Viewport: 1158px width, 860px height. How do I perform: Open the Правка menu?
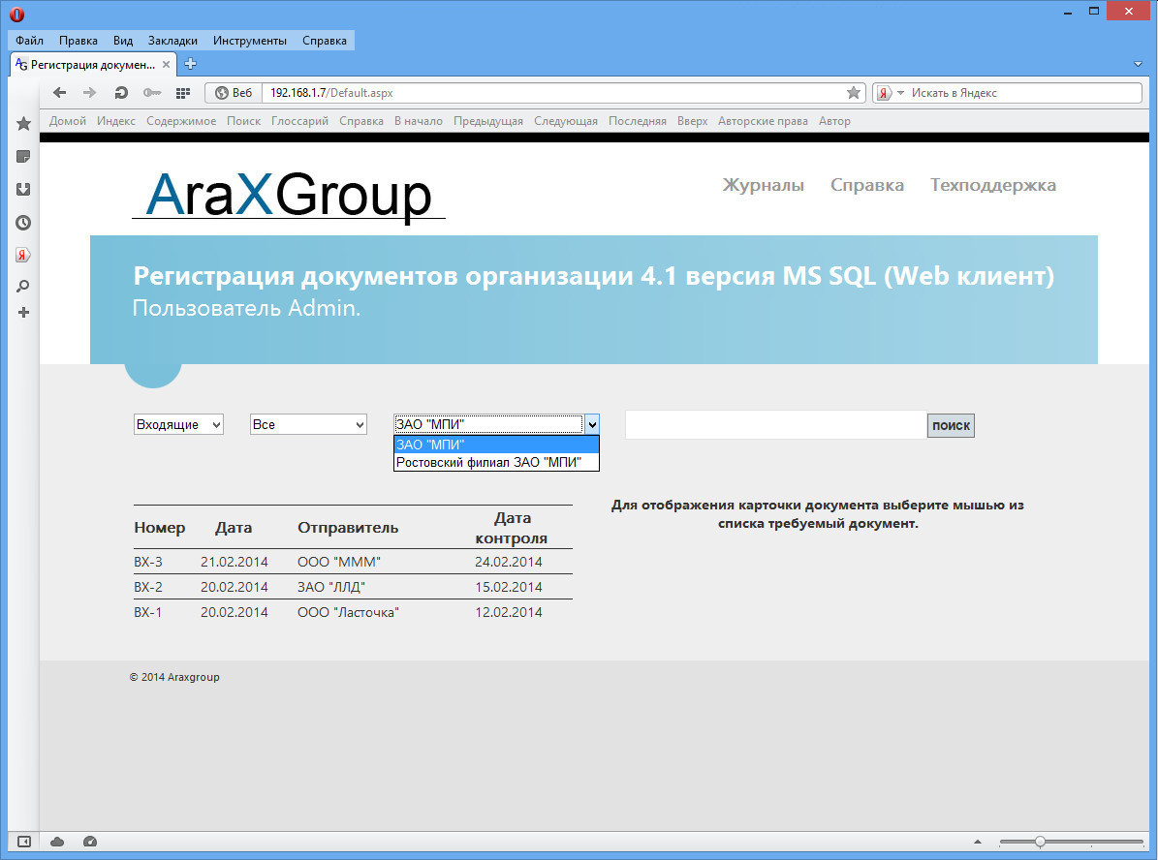click(x=78, y=41)
